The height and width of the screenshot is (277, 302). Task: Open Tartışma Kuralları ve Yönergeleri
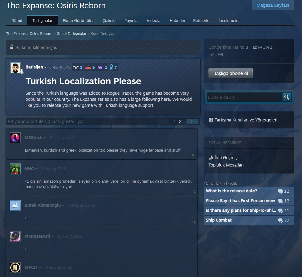(x=246, y=120)
